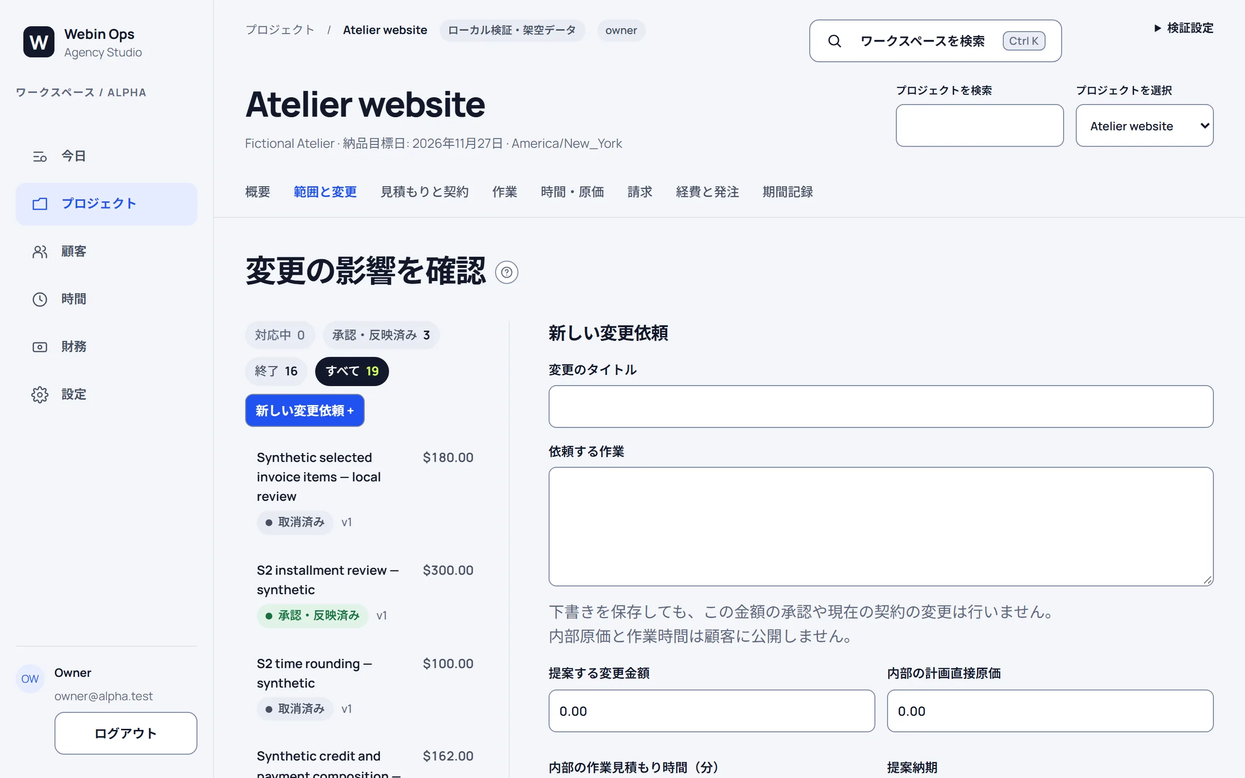1245x778 pixels.
Task: Open the 見積もりと契約 tab
Action: pos(425,192)
